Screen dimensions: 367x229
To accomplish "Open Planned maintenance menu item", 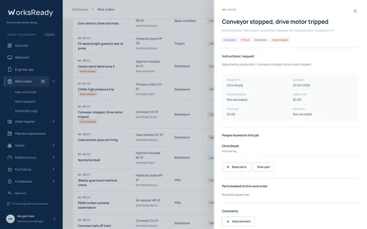I will pyautogui.click(x=30, y=134).
